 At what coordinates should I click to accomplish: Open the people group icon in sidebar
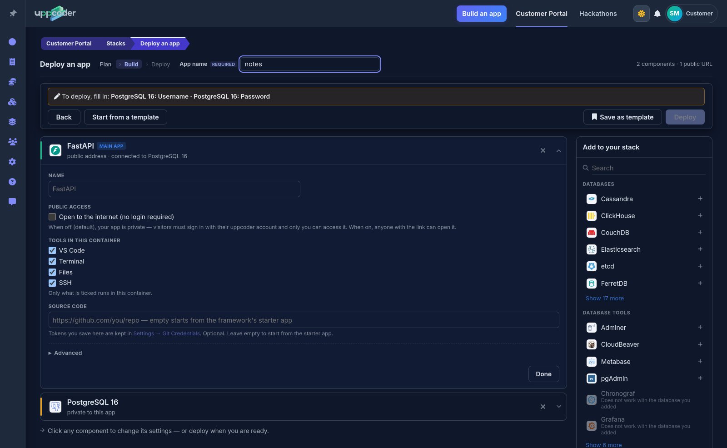coord(12,142)
